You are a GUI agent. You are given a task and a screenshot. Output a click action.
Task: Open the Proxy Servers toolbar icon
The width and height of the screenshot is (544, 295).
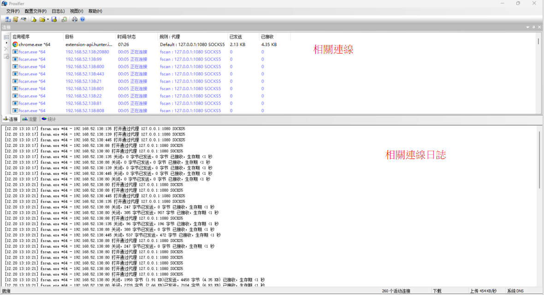pos(8,19)
